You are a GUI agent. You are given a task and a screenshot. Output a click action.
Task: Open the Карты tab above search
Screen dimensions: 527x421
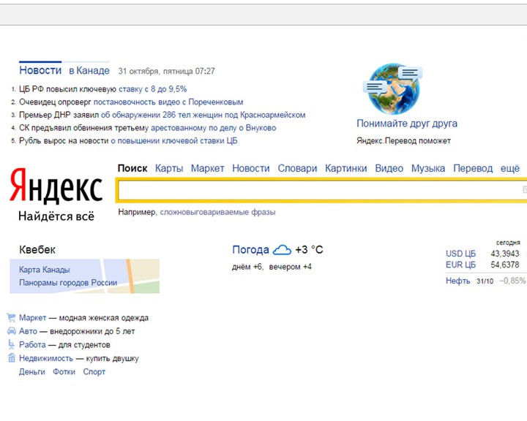(169, 168)
